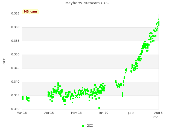
Task: Select the 0.345 y-axis label
Action: (15, 68)
